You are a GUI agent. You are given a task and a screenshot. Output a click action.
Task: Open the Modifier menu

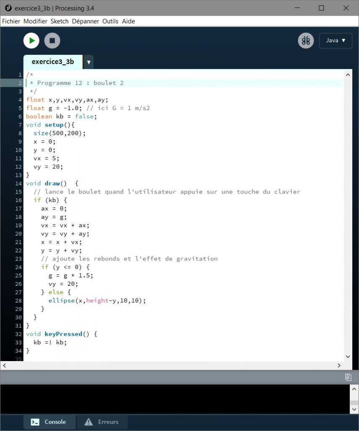(x=35, y=21)
